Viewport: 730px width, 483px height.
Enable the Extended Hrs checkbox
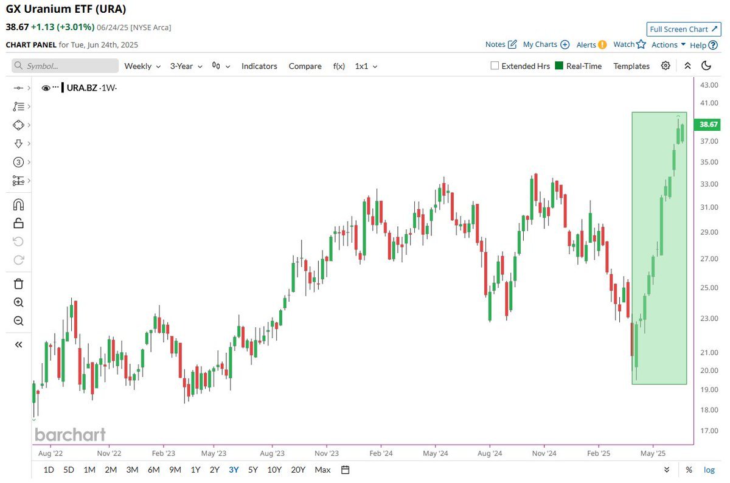pos(495,66)
